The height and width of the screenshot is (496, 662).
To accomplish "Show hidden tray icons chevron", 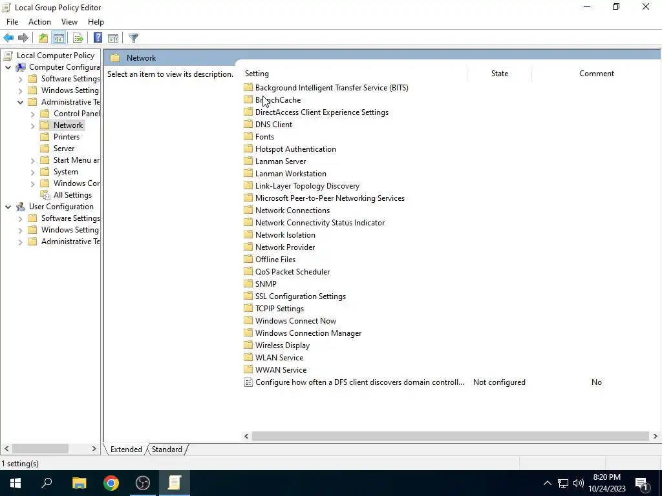I will [x=547, y=483].
